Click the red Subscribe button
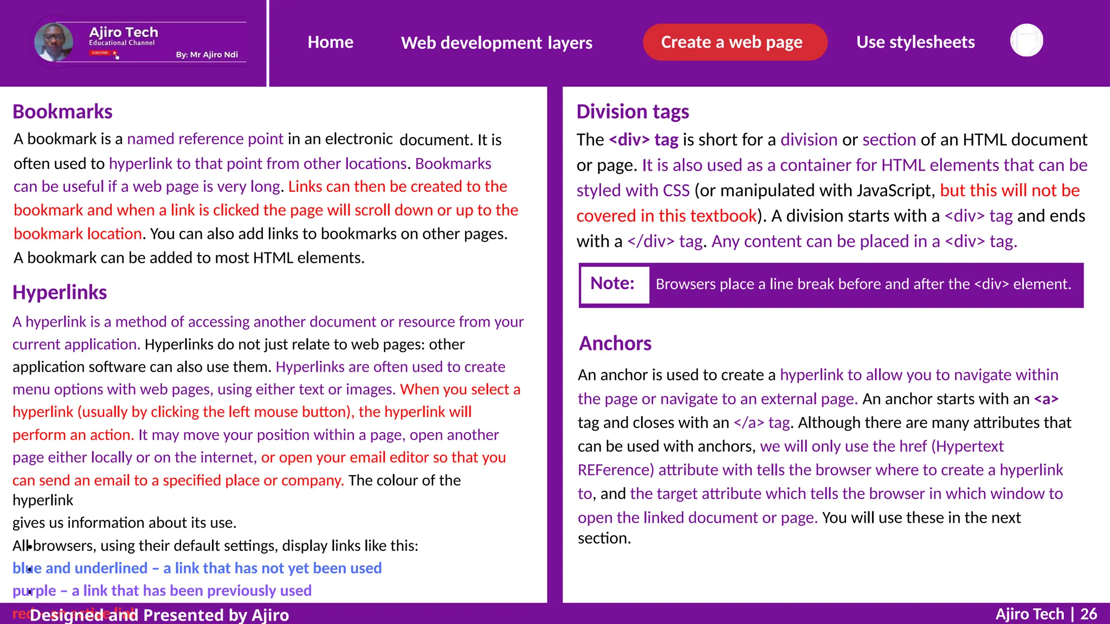This screenshot has height=624, width=1110. tap(100, 53)
